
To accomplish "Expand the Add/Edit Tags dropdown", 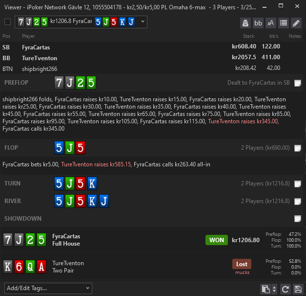I will point(48,288).
